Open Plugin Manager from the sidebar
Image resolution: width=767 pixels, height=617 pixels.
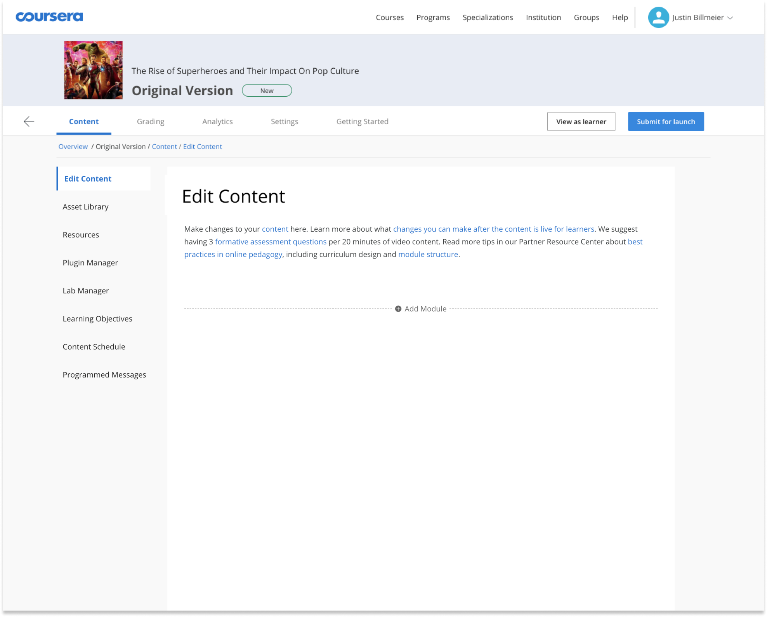point(90,263)
